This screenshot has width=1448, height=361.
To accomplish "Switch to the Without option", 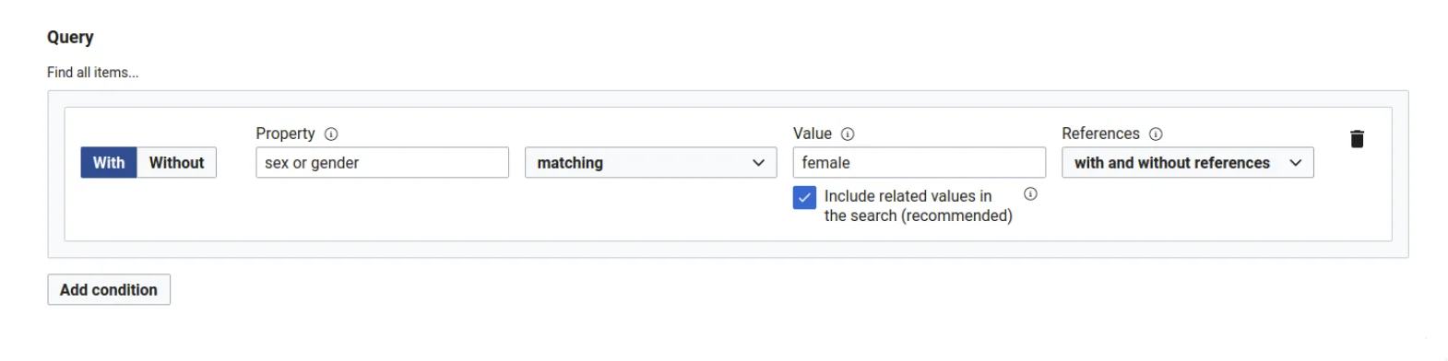I will point(176,163).
